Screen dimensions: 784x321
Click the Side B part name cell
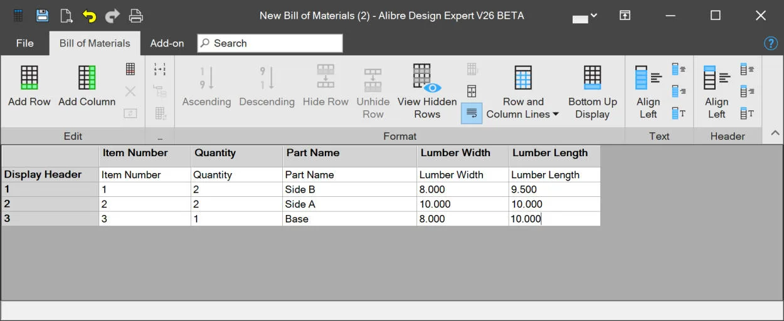click(x=349, y=189)
